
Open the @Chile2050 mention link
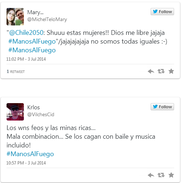pyautogui.click(x=26, y=33)
